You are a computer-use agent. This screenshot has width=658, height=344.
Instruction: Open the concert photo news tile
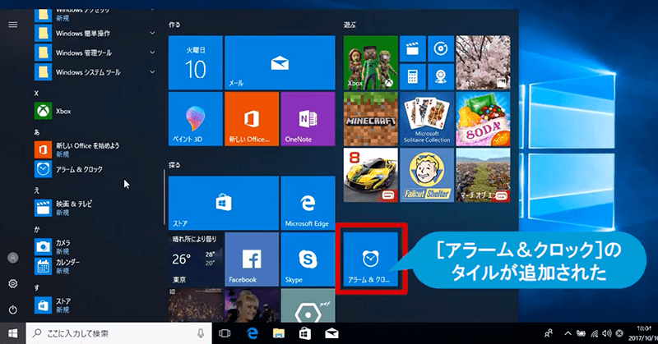(196, 305)
